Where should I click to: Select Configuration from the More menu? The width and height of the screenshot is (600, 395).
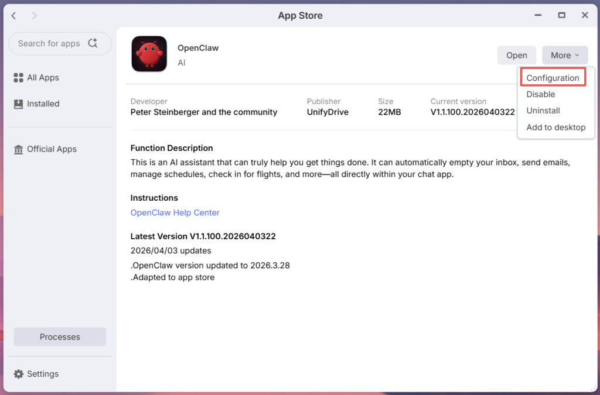pos(553,78)
